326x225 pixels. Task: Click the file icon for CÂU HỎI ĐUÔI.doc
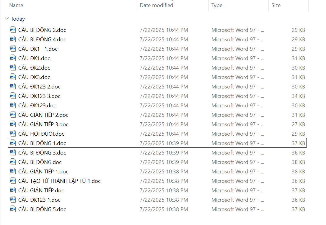click(13, 134)
